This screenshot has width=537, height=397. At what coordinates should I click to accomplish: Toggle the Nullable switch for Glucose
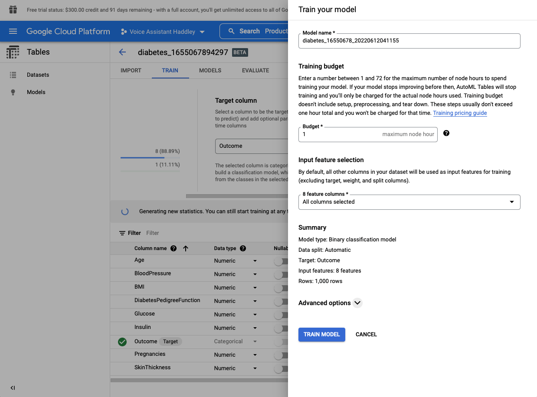281,315
